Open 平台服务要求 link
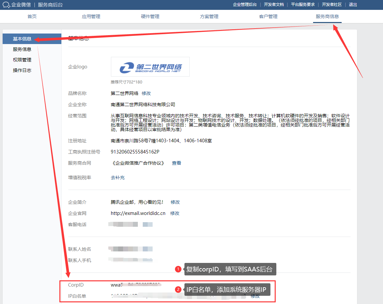The image size is (383, 304). tap(303, 5)
